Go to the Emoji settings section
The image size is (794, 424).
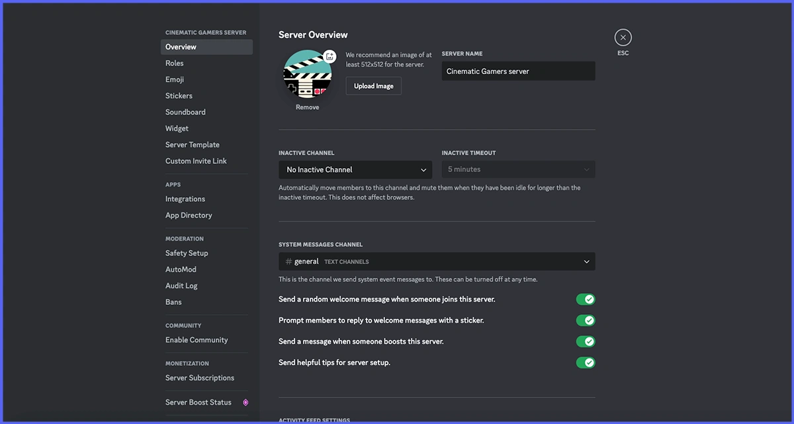click(175, 79)
